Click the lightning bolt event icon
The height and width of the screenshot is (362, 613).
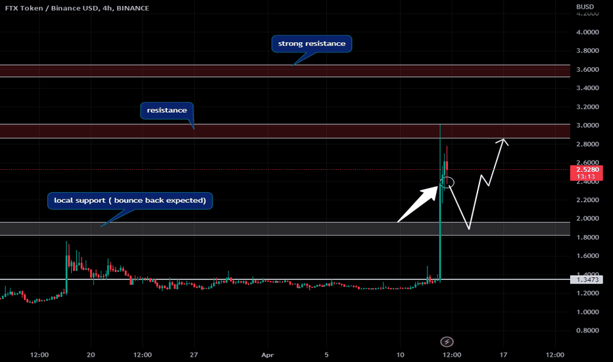(x=447, y=342)
